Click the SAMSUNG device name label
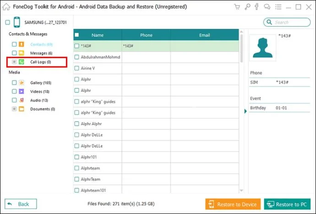The height and width of the screenshot is (214, 316). tap(45, 22)
